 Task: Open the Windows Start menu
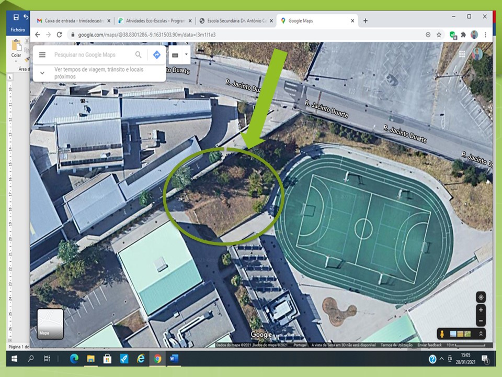pos(15,359)
